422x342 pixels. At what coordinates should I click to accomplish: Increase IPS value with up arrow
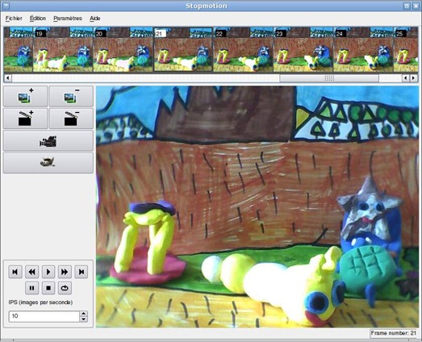click(x=84, y=314)
